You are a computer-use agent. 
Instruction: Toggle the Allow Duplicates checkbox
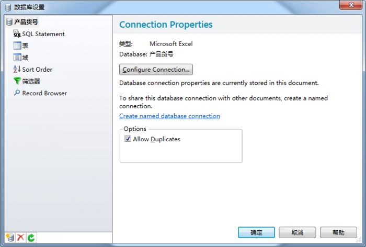tap(128, 139)
